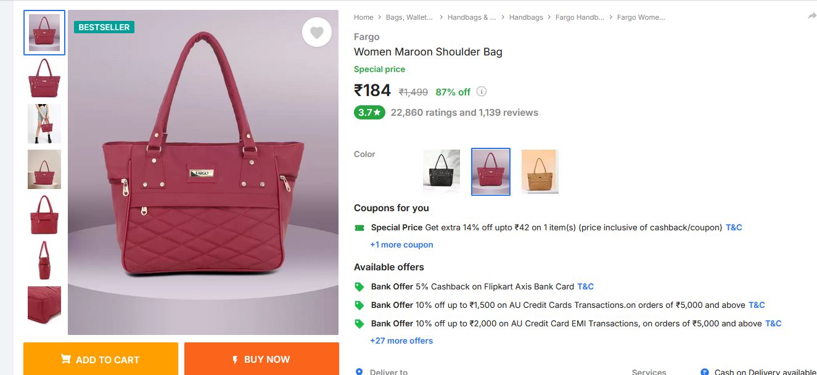
Task: Click the deliver to location pin icon
Action: pos(359,371)
